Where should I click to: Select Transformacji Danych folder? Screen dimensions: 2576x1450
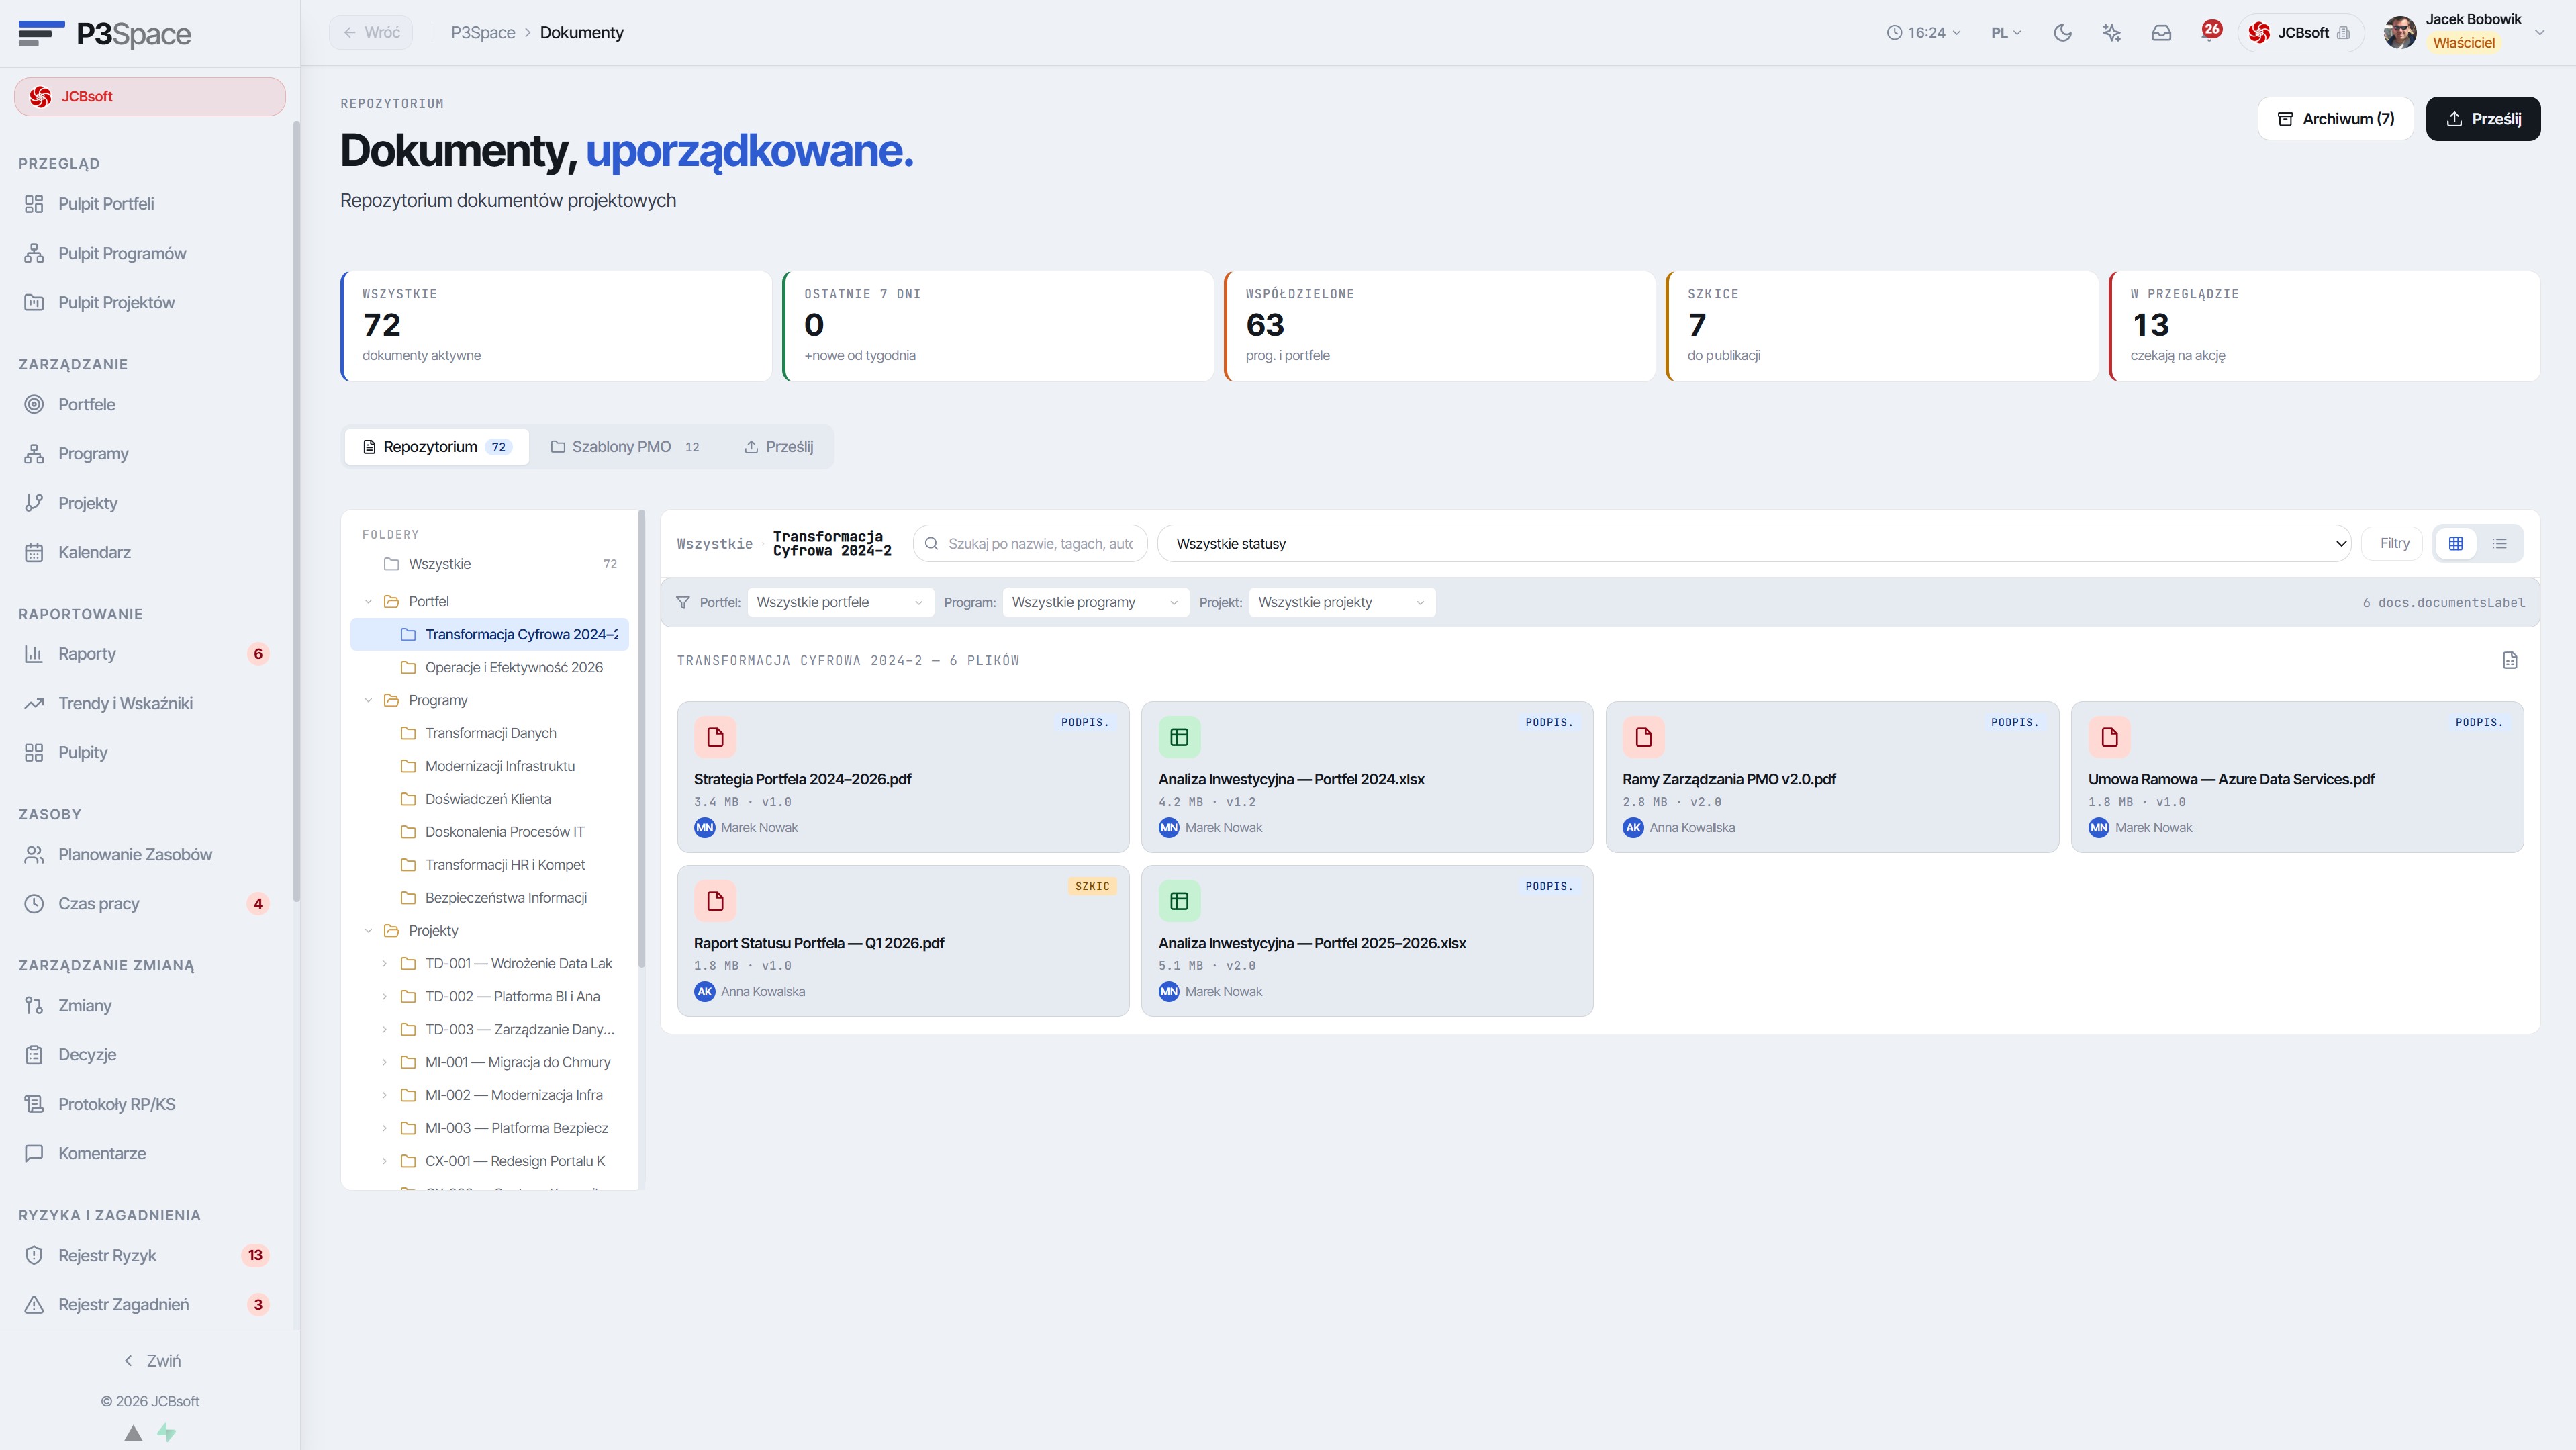490,733
